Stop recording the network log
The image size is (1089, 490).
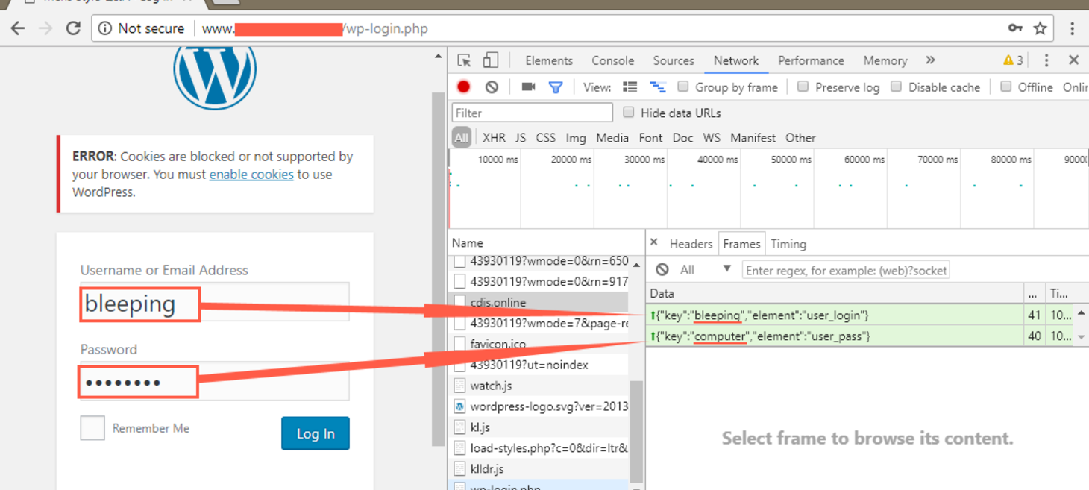point(463,87)
